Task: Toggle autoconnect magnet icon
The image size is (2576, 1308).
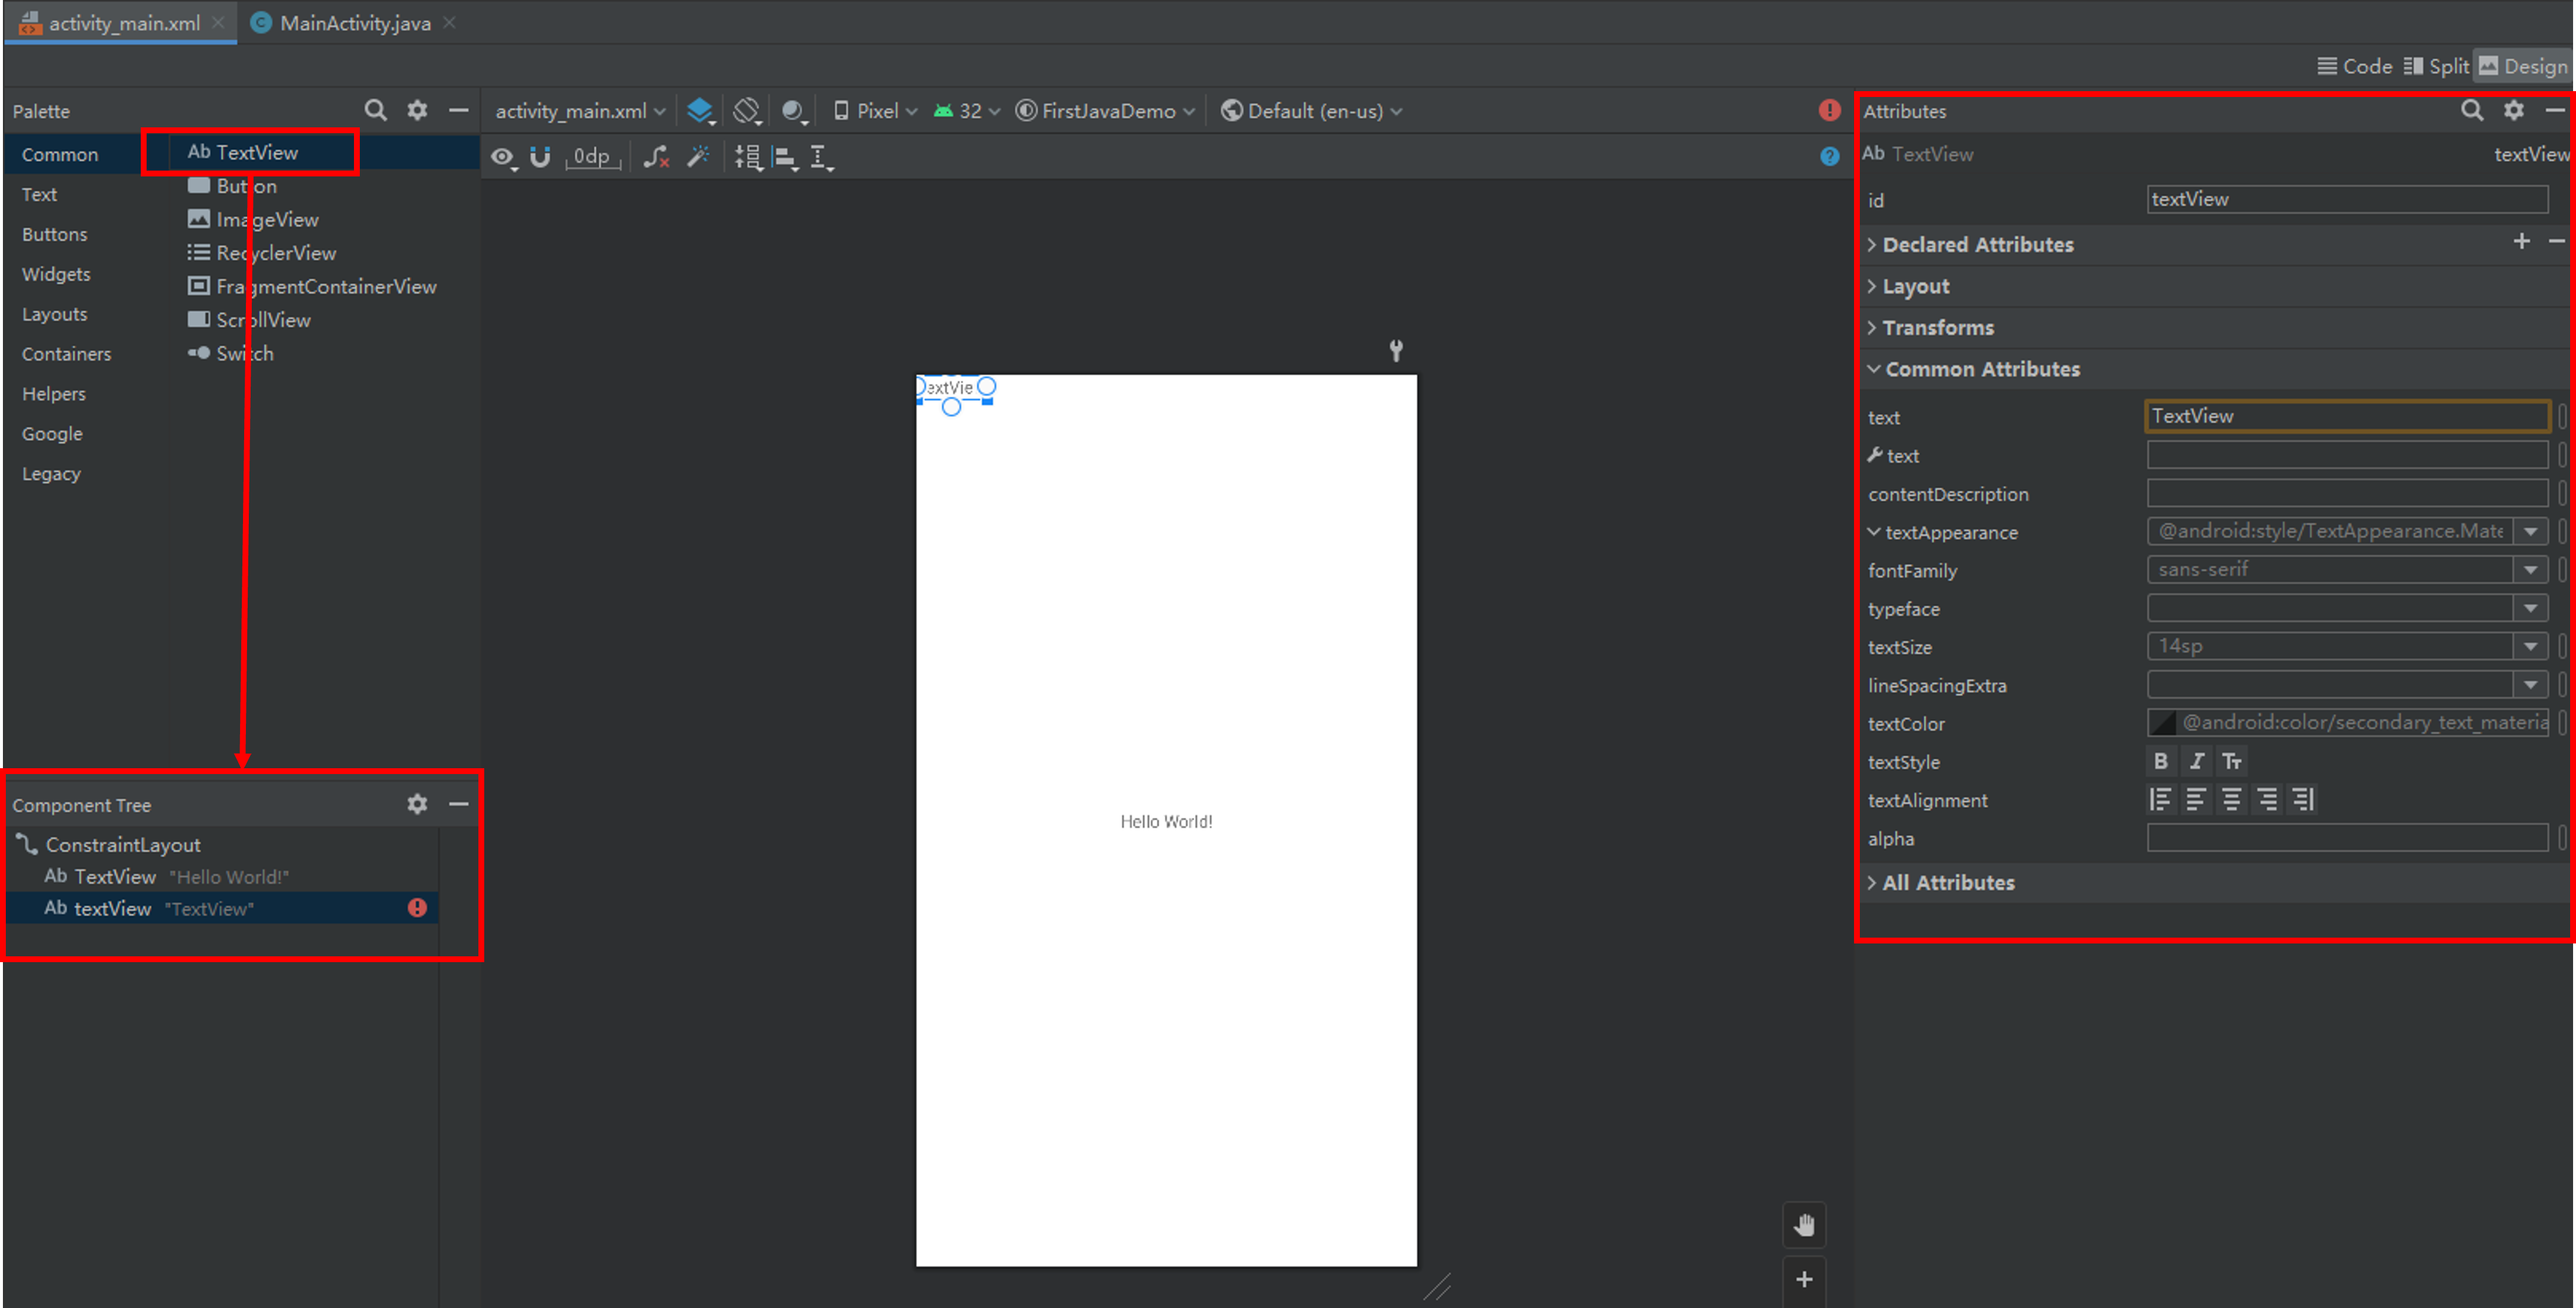Action: [x=540, y=157]
